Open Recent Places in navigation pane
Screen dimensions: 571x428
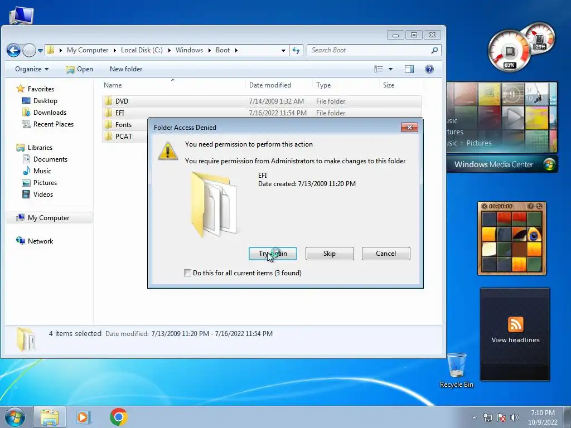(x=54, y=124)
